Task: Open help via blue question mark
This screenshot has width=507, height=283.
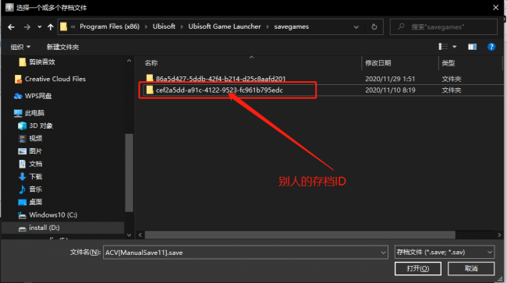Action: coord(491,47)
